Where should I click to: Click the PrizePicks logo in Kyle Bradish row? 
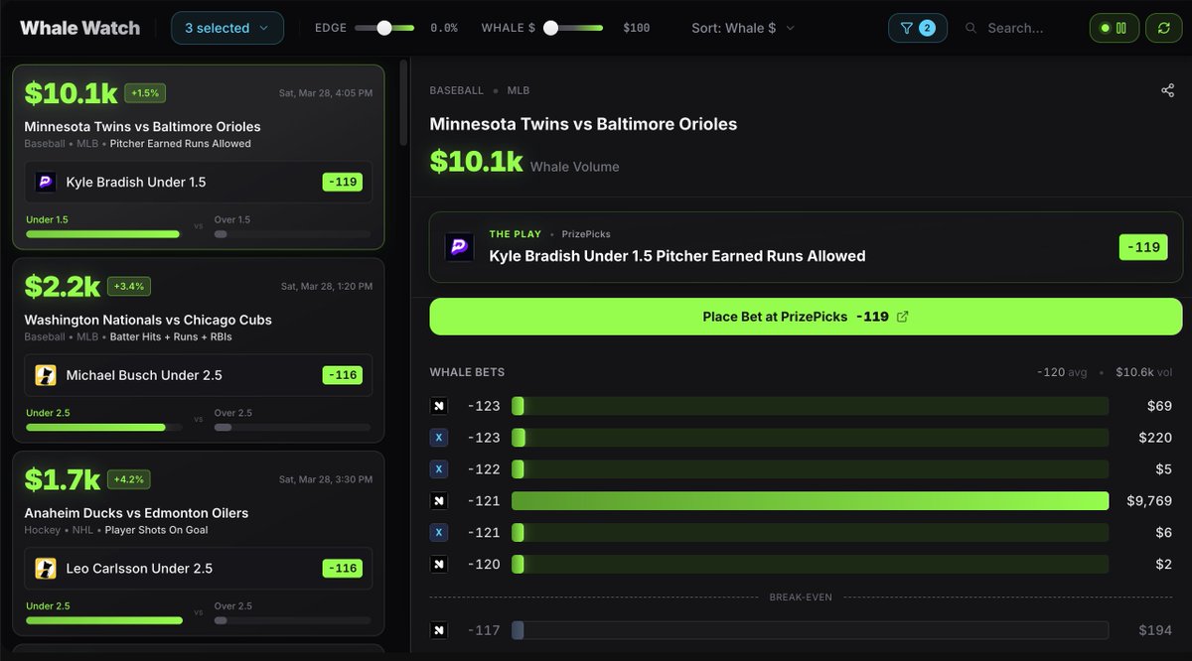(46, 182)
